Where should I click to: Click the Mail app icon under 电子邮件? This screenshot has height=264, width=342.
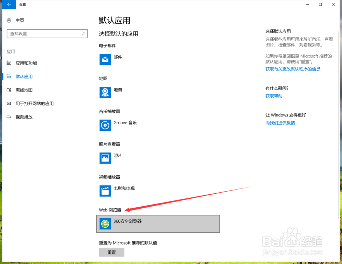pyautogui.click(x=105, y=59)
